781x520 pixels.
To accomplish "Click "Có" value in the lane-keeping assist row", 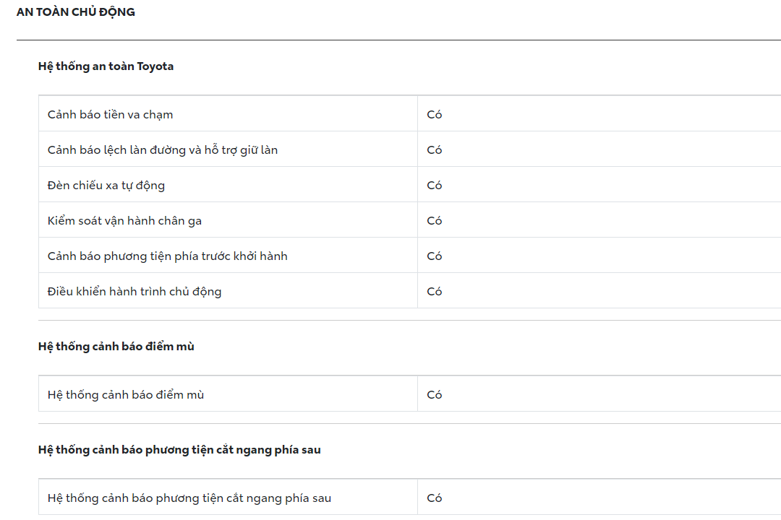I will point(435,150).
